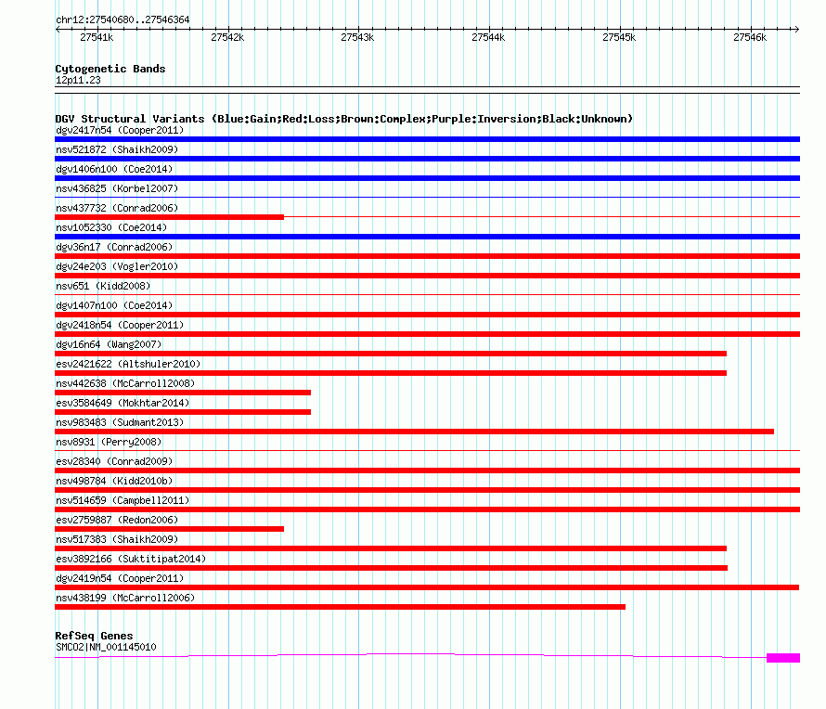Click the SMCO2|NM_001145010 gene label

coord(106,647)
